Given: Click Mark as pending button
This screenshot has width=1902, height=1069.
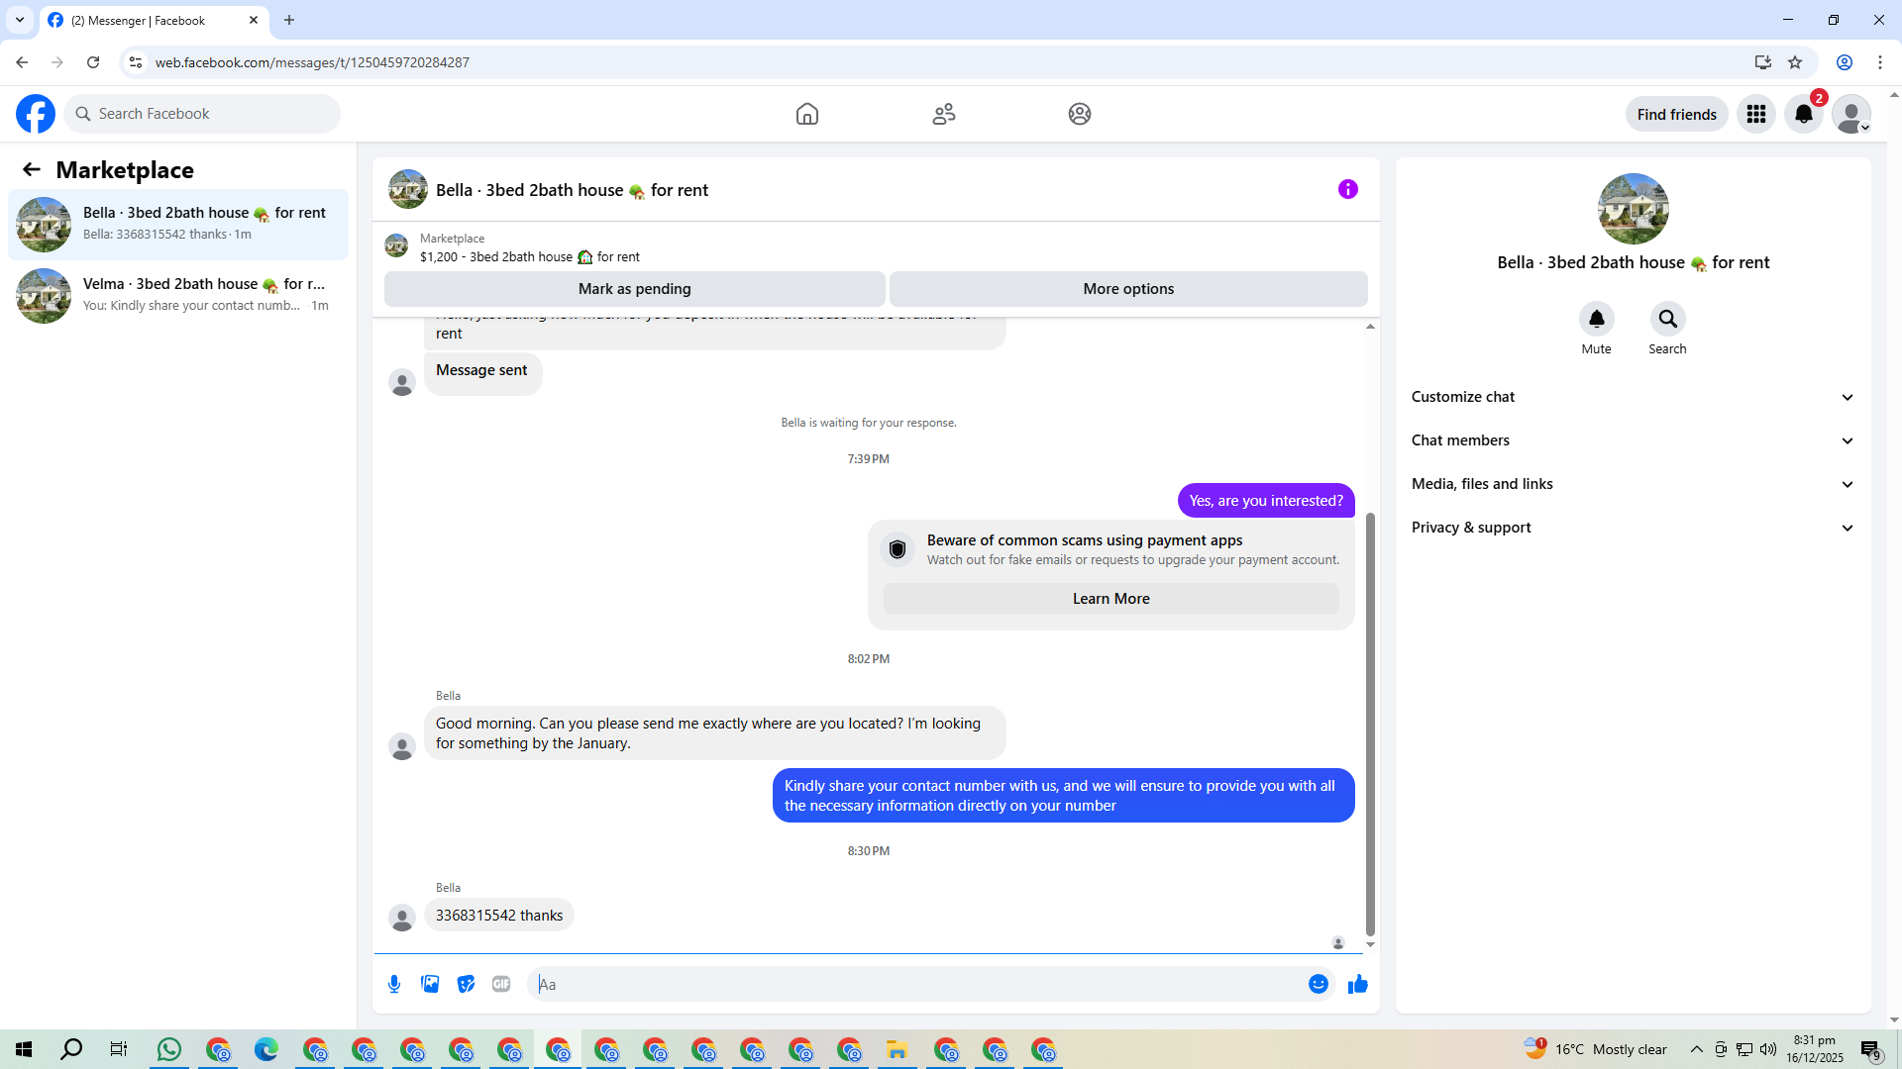Looking at the screenshot, I should [x=635, y=289].
